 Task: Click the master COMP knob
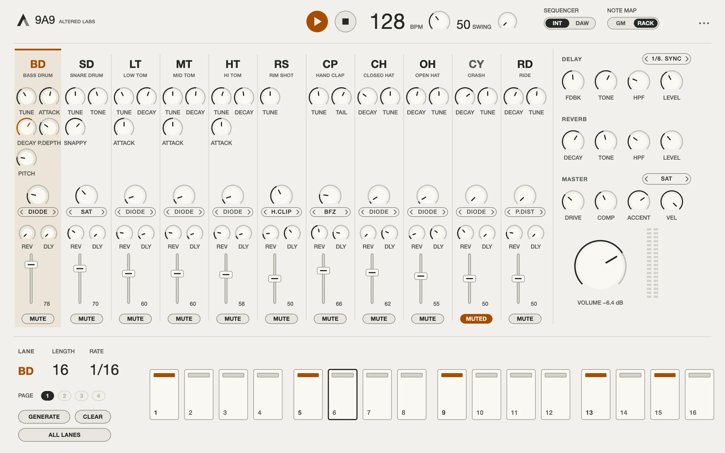click(x=606, y=201)
